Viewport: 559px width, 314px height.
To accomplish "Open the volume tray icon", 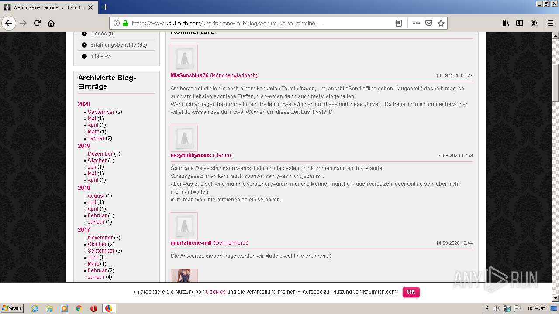I will tap(497, 308).
